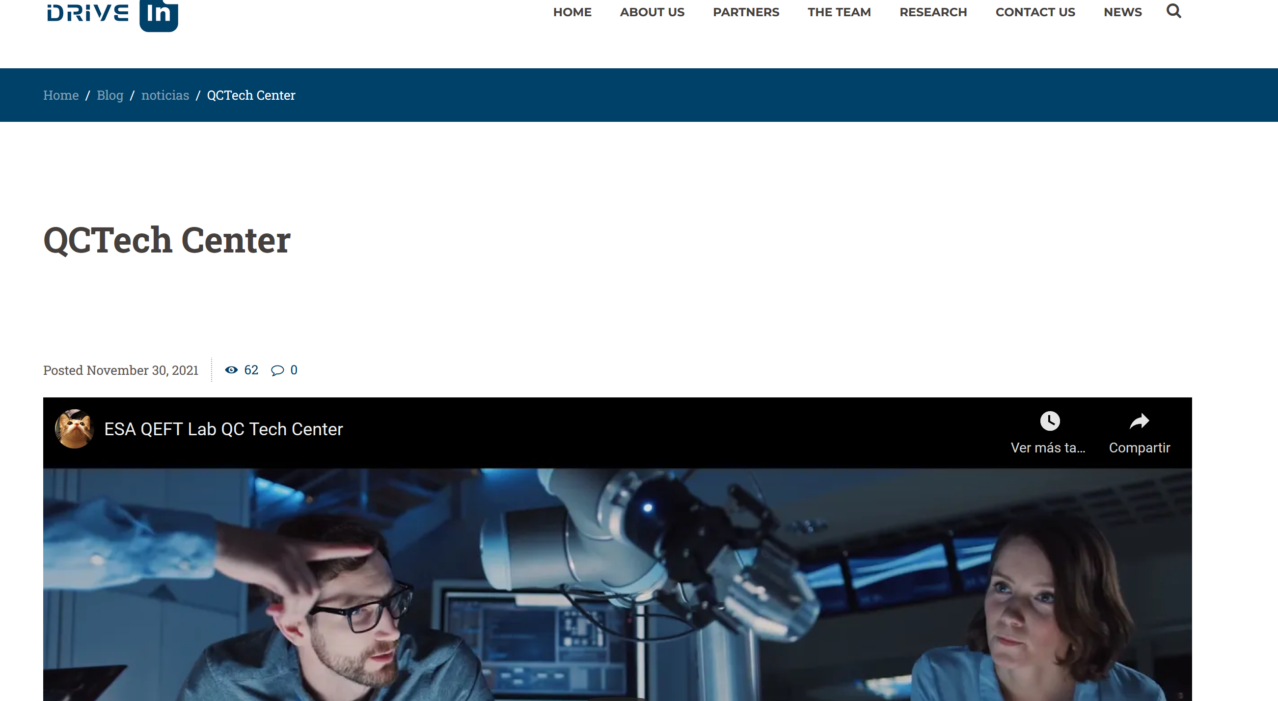Click the comments speech bubble icon
The image size is (1278, 701).
[x=277, y=370]
